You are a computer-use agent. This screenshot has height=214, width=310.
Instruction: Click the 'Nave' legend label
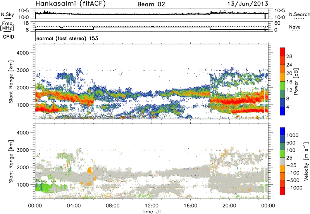pyautogui.click(x=295, y=27)
